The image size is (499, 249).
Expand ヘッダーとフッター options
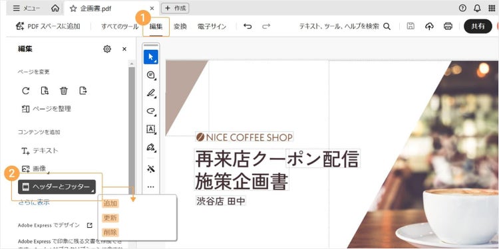point(57,187)
